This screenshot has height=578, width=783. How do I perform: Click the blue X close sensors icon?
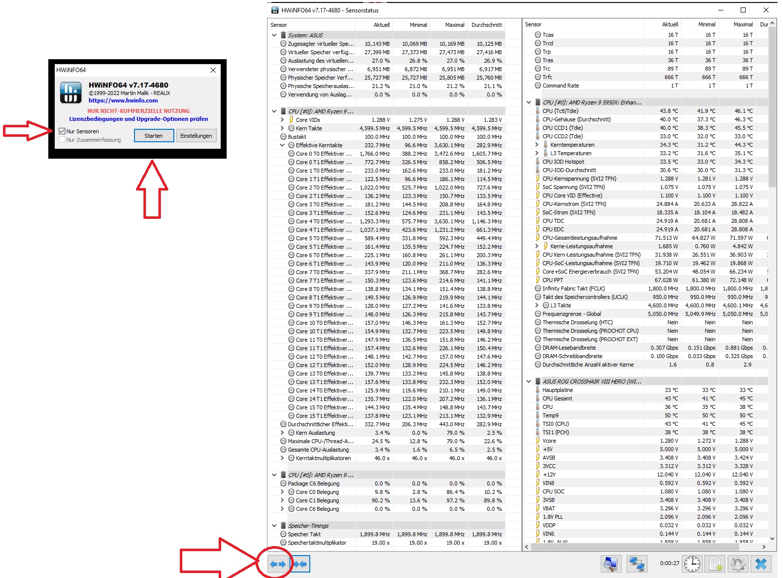(761, 564)
